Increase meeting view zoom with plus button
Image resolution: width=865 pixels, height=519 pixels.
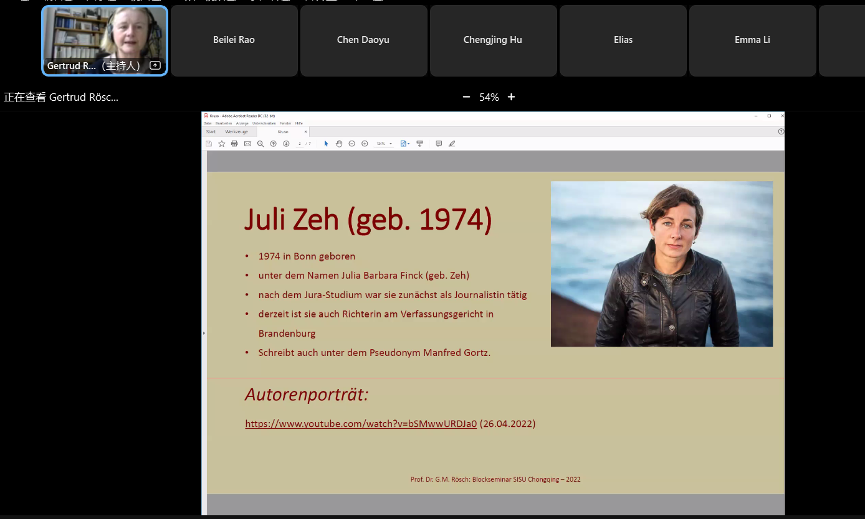coord(511,97)
